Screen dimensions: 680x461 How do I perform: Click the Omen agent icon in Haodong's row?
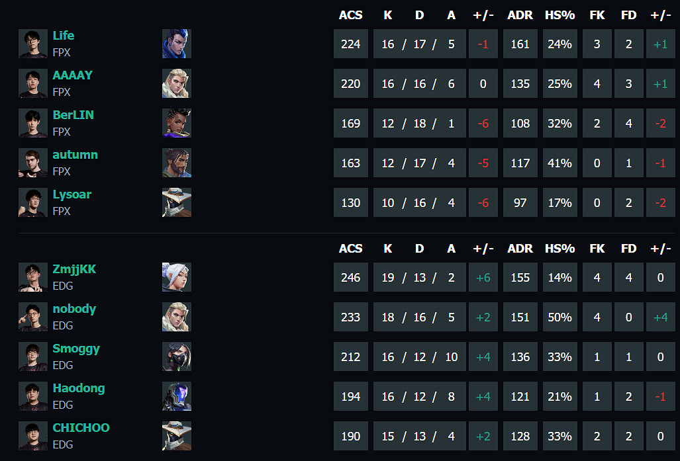[x=176, y=396]
